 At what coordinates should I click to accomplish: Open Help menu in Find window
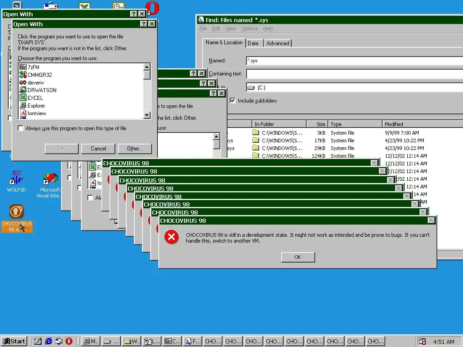click(268, 28)
